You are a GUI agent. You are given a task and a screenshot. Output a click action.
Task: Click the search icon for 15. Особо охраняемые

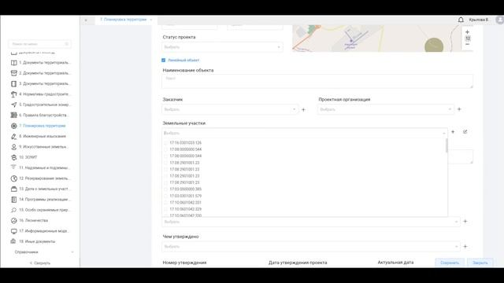pos(14,210)
